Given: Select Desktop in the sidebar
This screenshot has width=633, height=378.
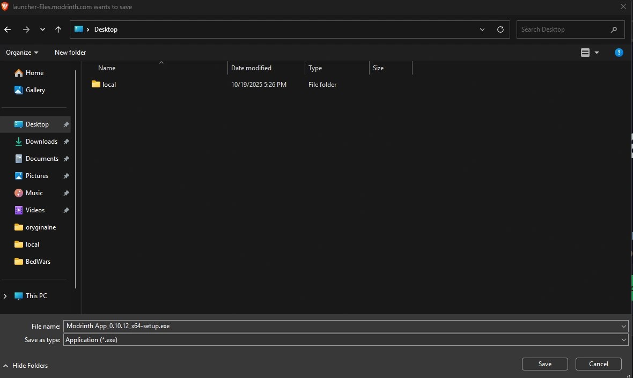Looking at the screenshot, I should click(37, 124).
